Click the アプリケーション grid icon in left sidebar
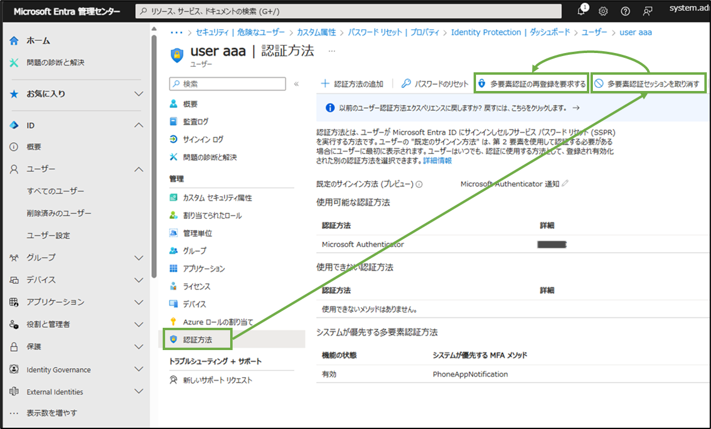 point(14,302)
